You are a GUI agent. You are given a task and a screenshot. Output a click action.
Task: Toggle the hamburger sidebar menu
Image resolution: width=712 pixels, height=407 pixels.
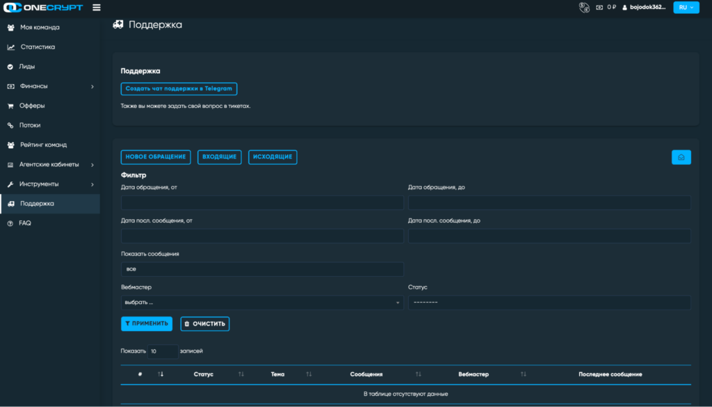(96, 7)
